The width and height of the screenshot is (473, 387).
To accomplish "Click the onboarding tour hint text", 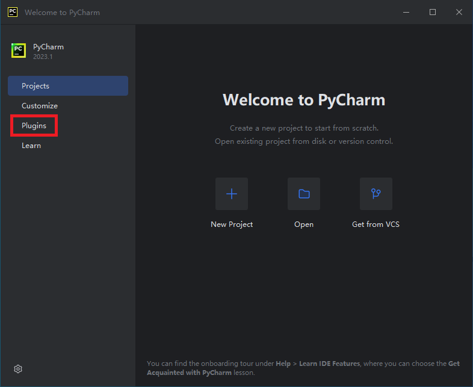I will [303, 368].
